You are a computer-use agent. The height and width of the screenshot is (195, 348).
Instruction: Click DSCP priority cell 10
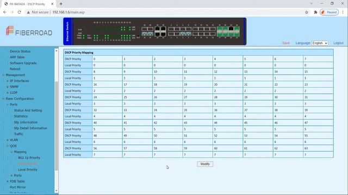pos(167,71)
